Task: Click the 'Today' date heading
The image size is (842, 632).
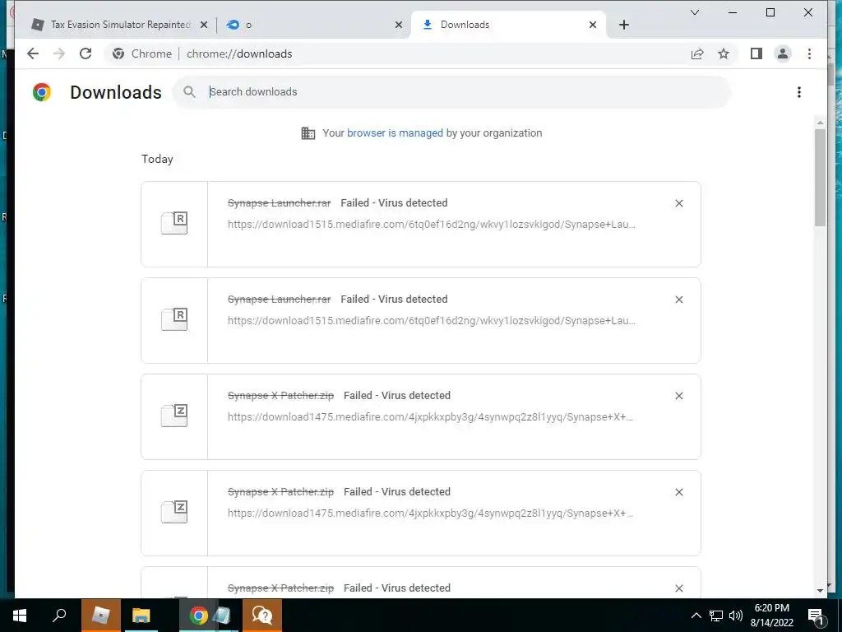Action: point(157,159)
